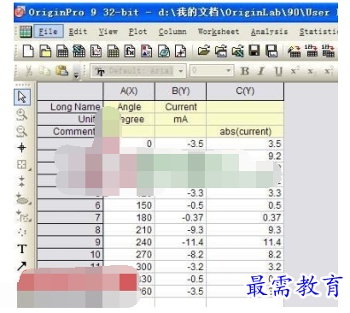The image size is (350, 313).
Task: Select column B(Y) header
Action: (180, 92)
